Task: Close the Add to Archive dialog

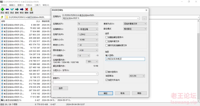Action: [x=146, y=10]
